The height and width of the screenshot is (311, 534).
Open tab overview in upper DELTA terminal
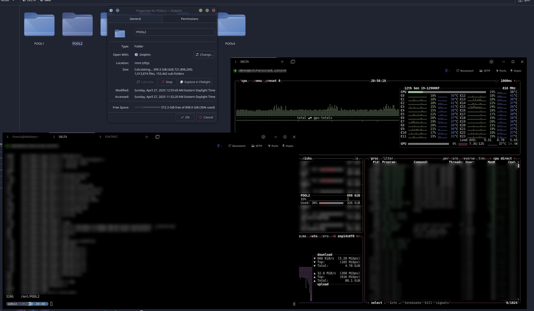293,62
